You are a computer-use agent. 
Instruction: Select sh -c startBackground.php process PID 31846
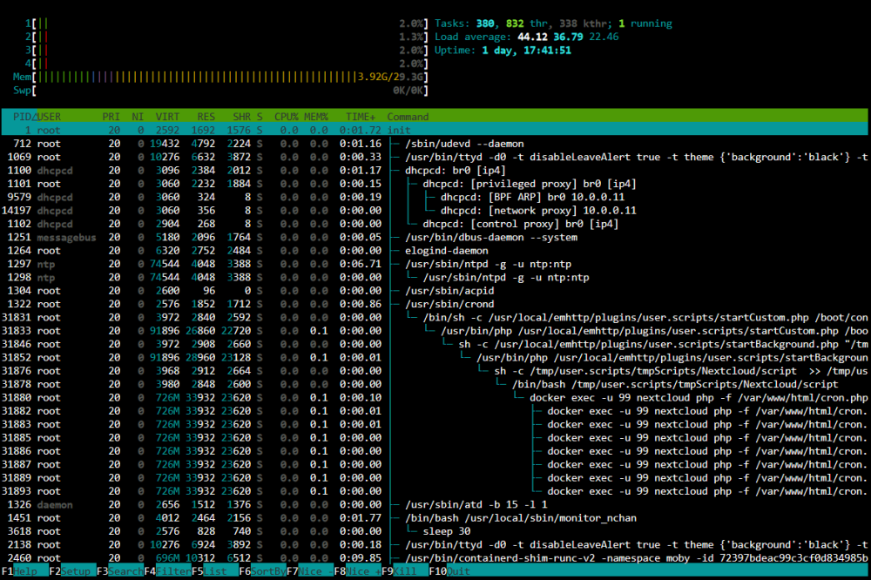pyautogui.click(x=435, y=344)
